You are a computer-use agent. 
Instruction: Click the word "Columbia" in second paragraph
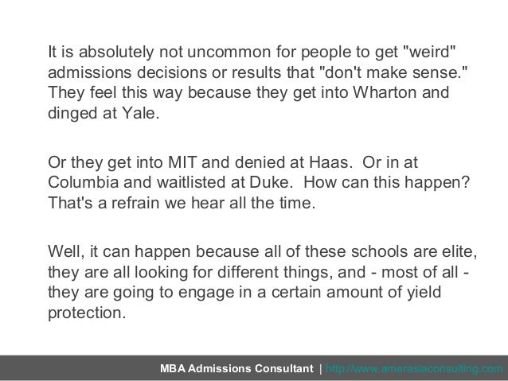tap(84, 182)
